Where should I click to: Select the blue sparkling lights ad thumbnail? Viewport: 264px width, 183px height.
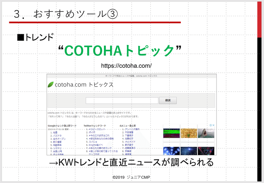[171, 151]
